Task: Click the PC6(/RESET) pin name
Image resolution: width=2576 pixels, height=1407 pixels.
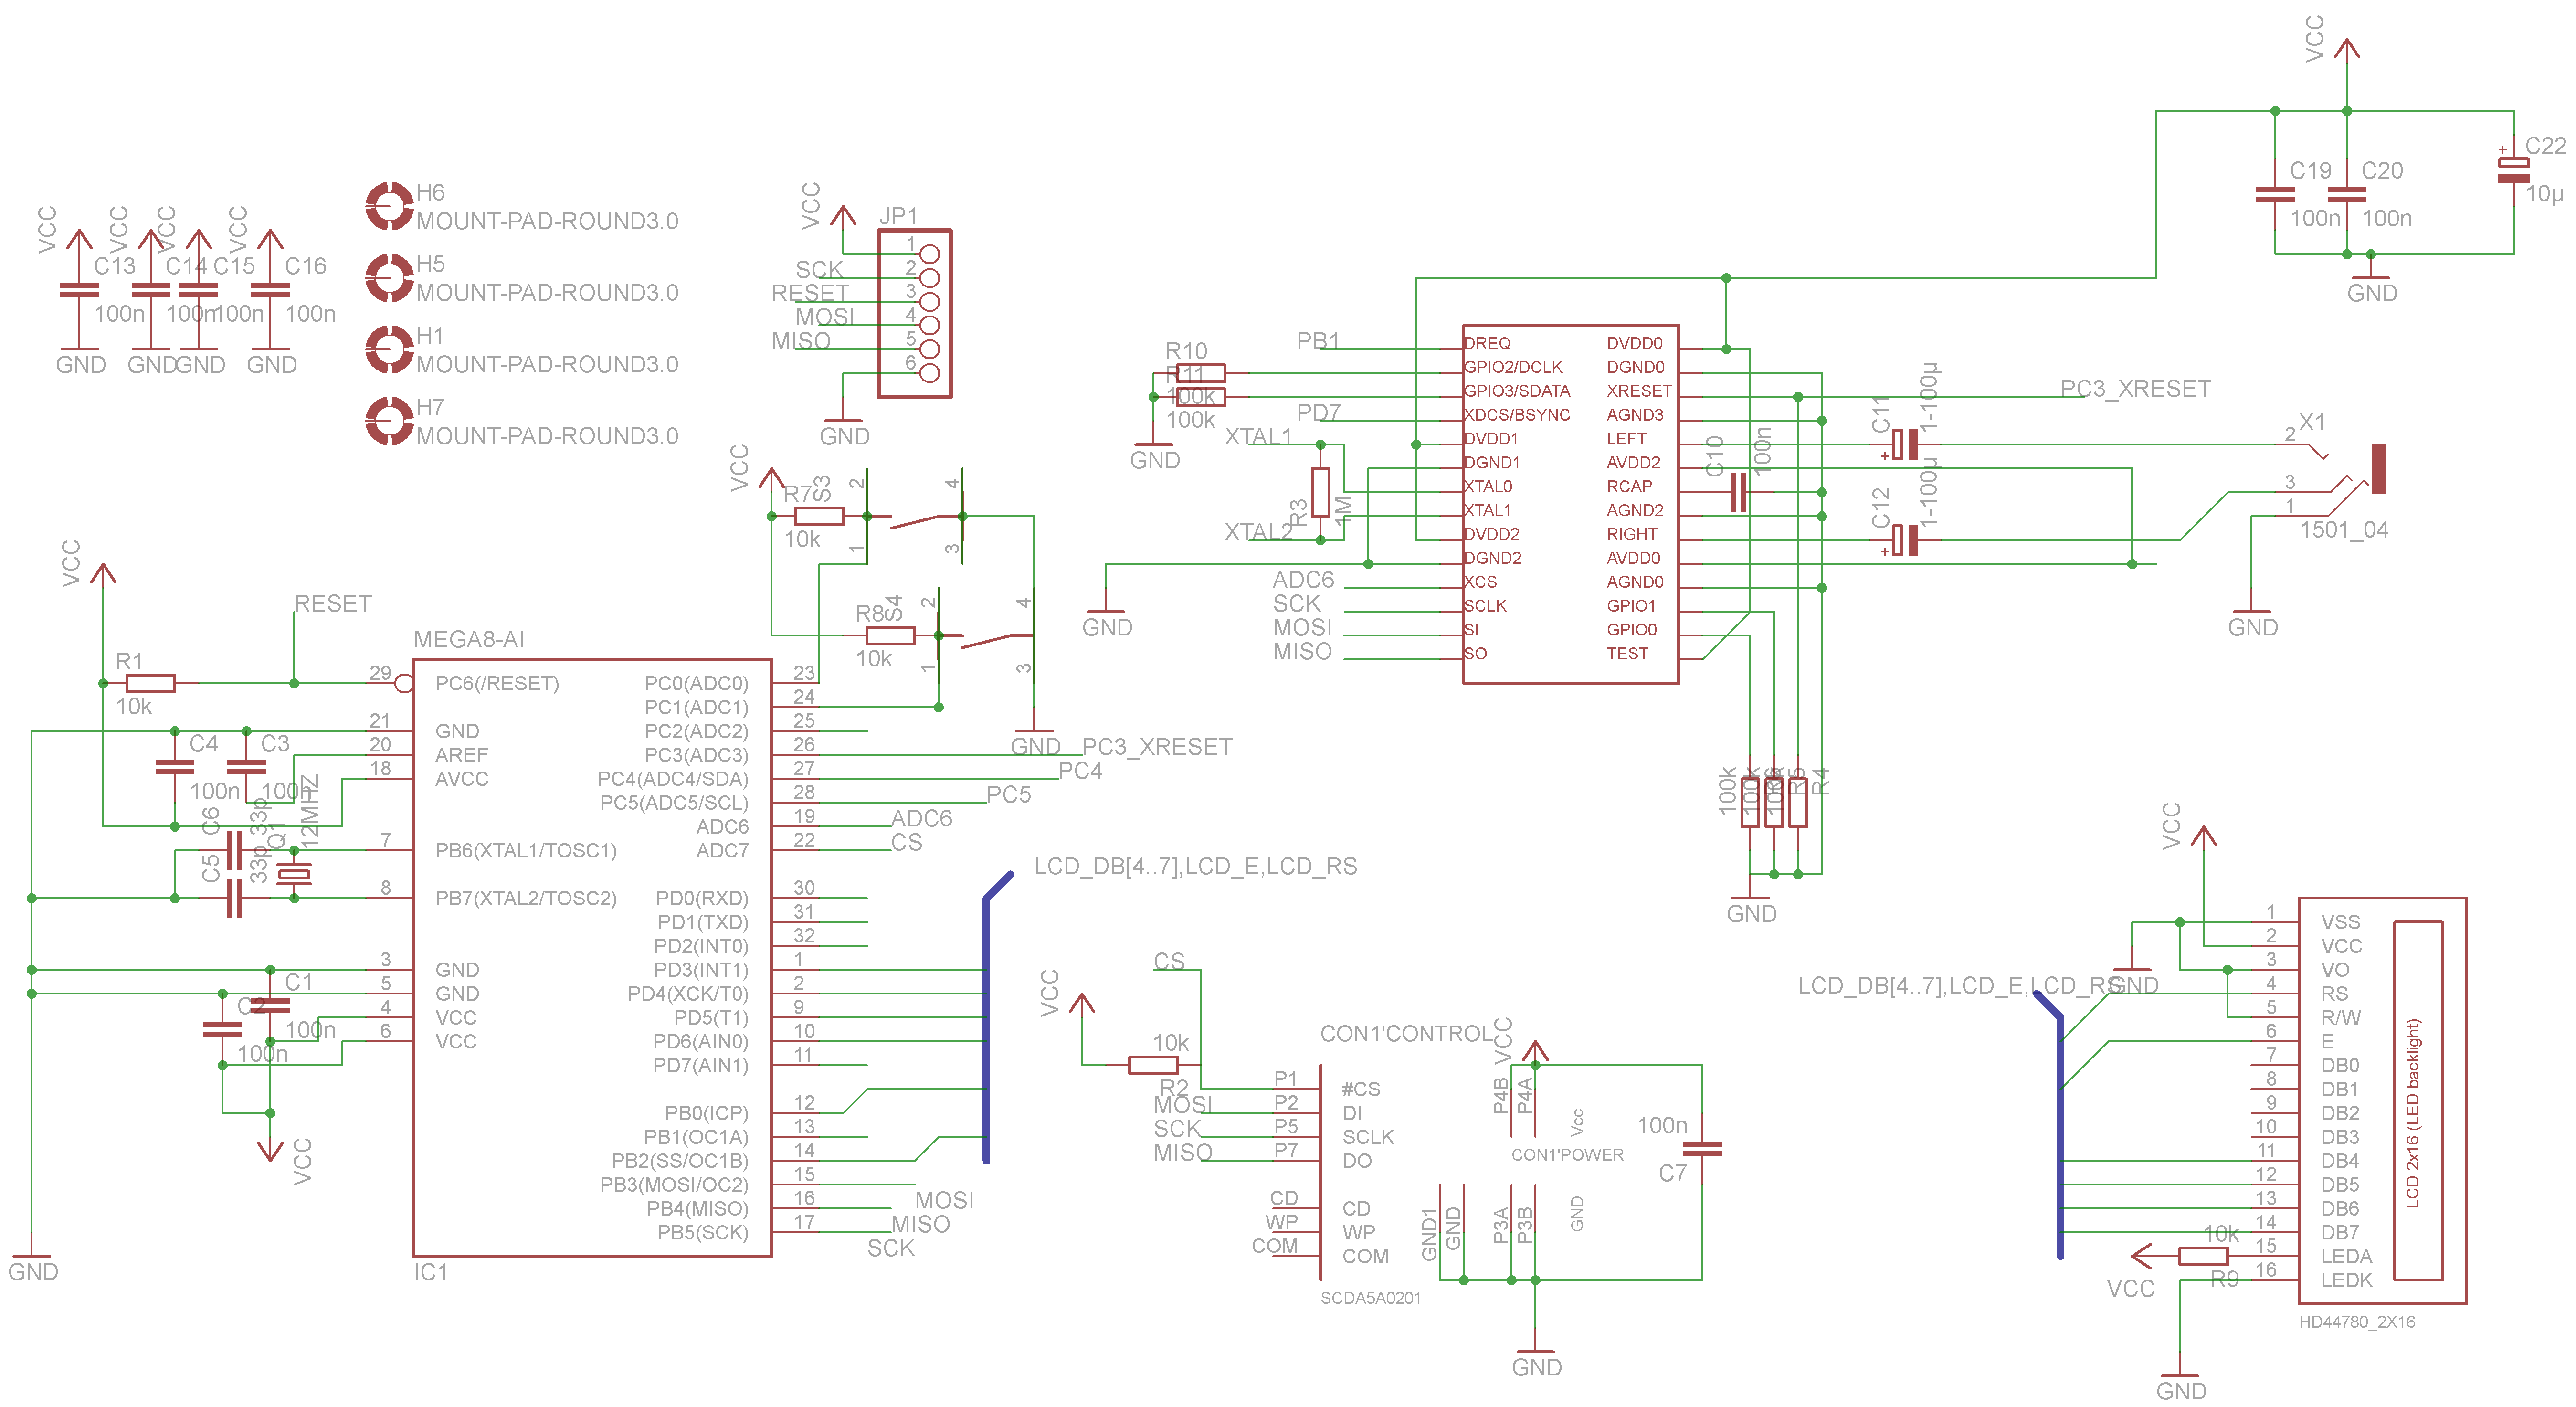Action: click(497, 684)
